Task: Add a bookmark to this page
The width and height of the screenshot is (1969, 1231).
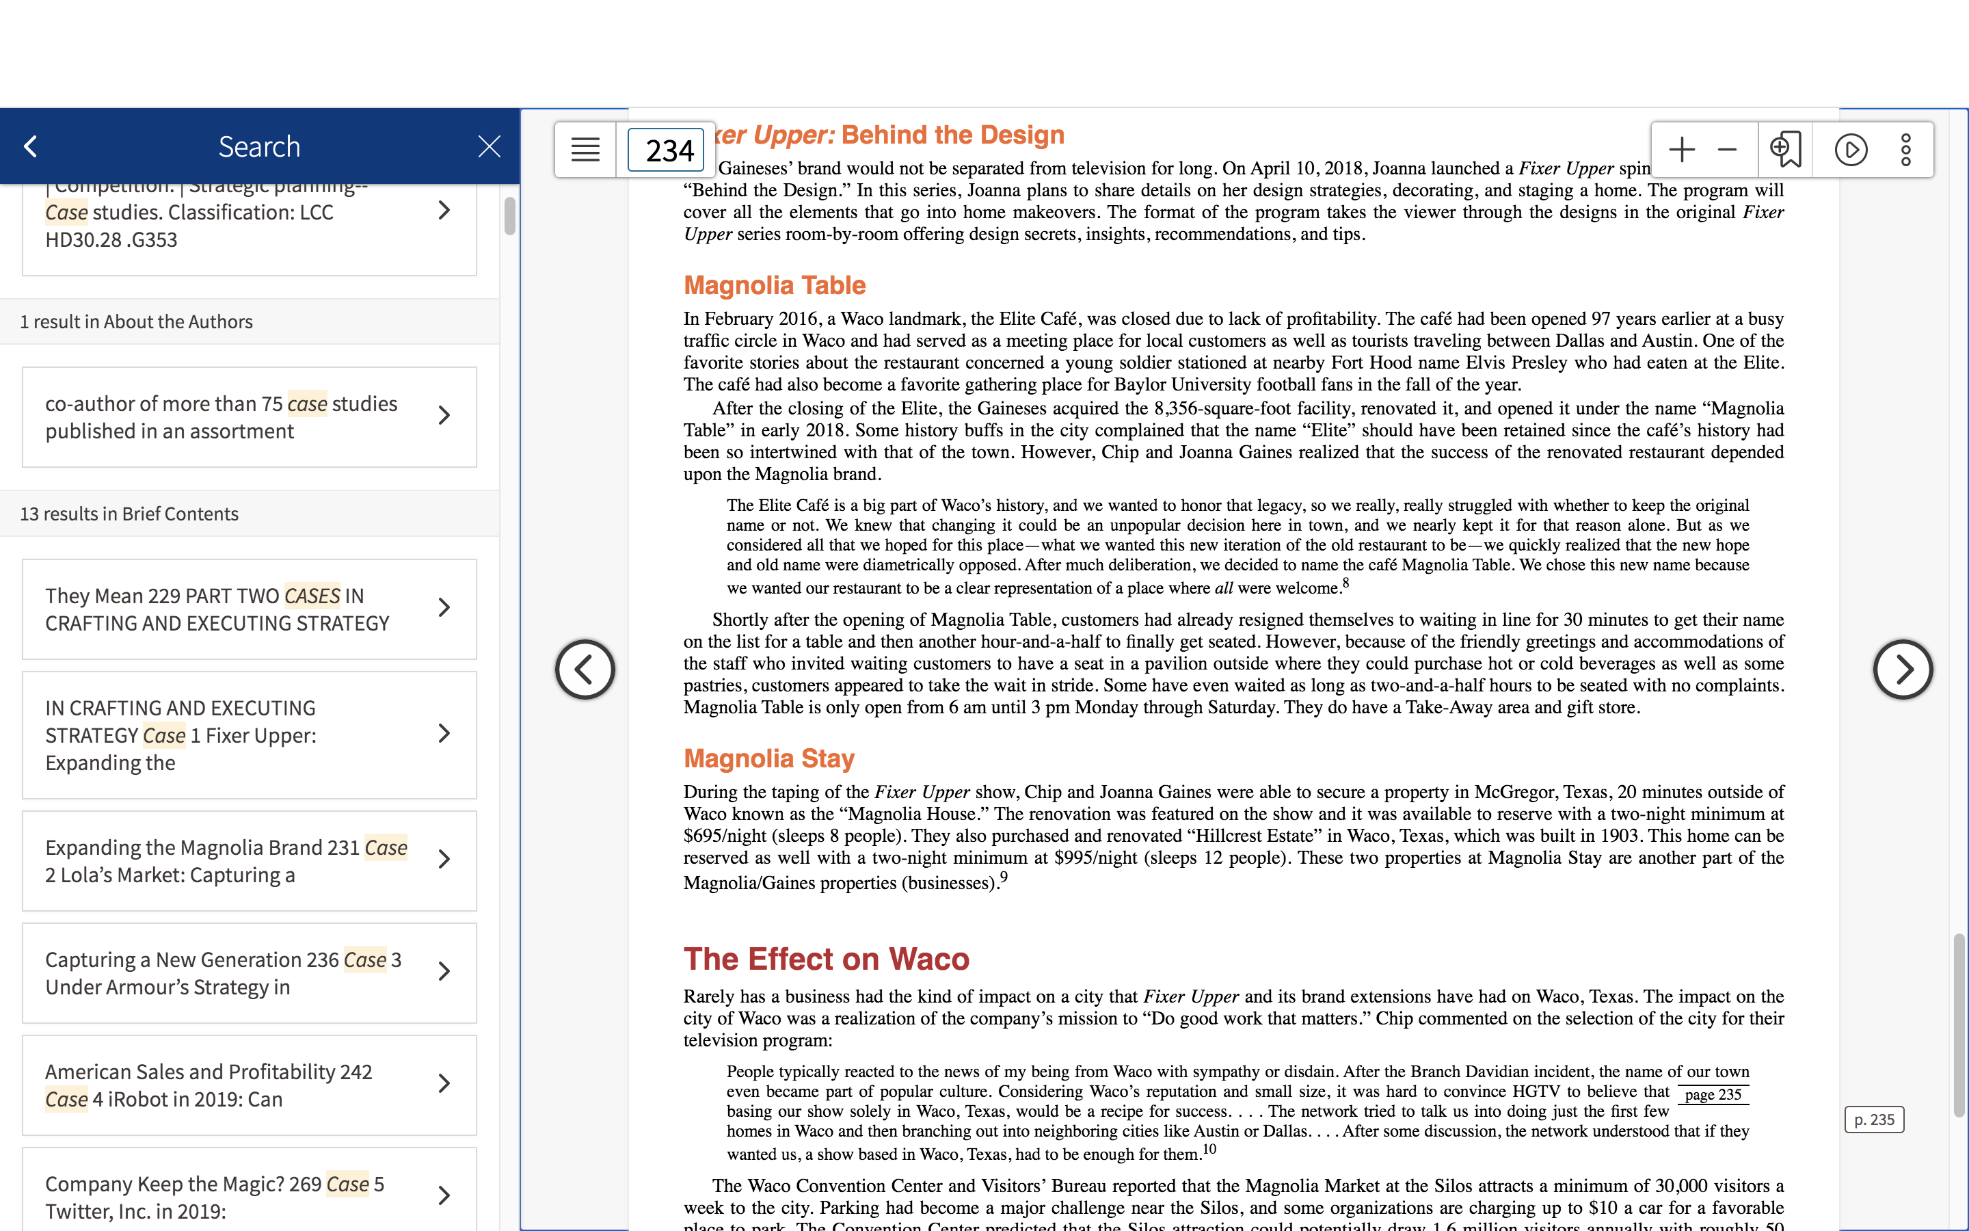Action: 1785,150
